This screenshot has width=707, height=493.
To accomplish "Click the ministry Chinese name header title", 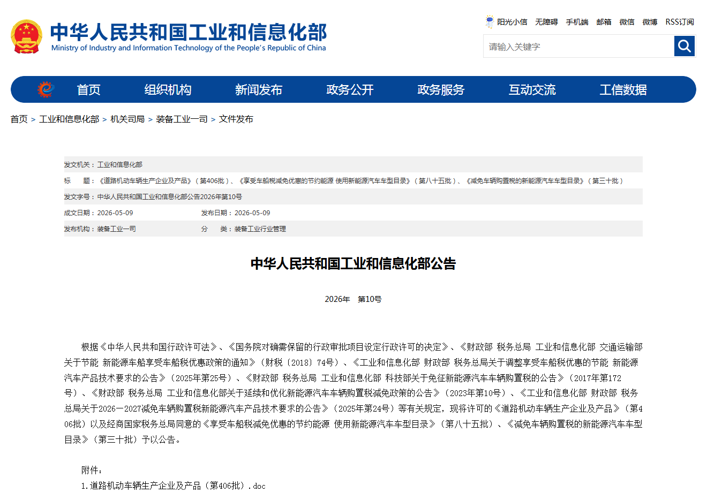I will [x=189, y=32].
